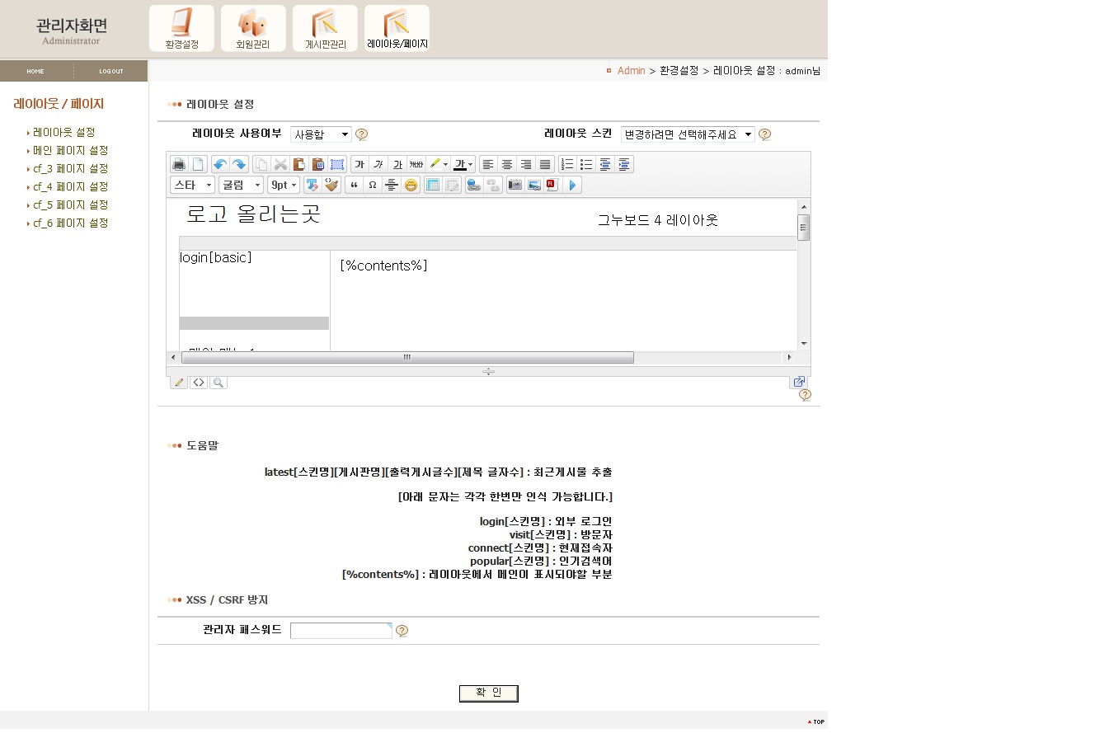Switch editor to preview mode
Screen dimensions: 1109x752
tap(219, 383)
